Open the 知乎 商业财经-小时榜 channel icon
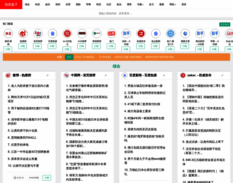Screen dimensions: 233x183 pos(200,34)
